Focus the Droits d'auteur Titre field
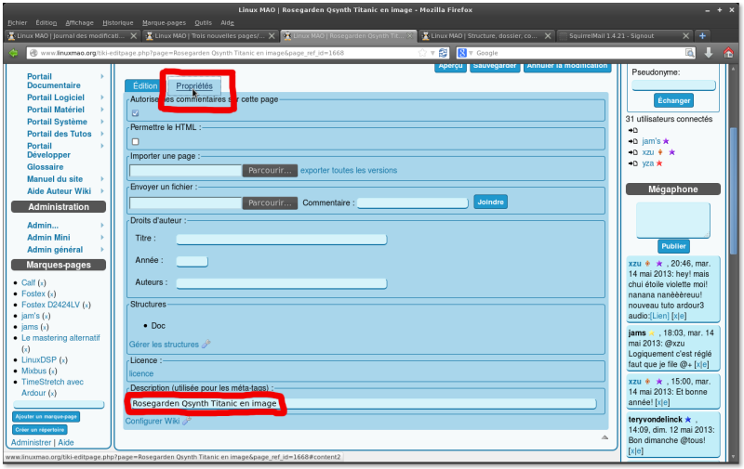Image resolution: width=744 pixels, height=469 pixels. pos(282,239)
